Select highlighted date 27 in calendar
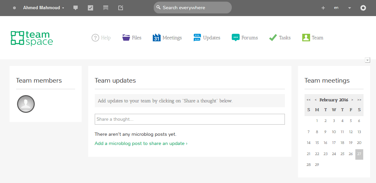The width and height of the screenshot is (376, 183). (x=359, y=154)
